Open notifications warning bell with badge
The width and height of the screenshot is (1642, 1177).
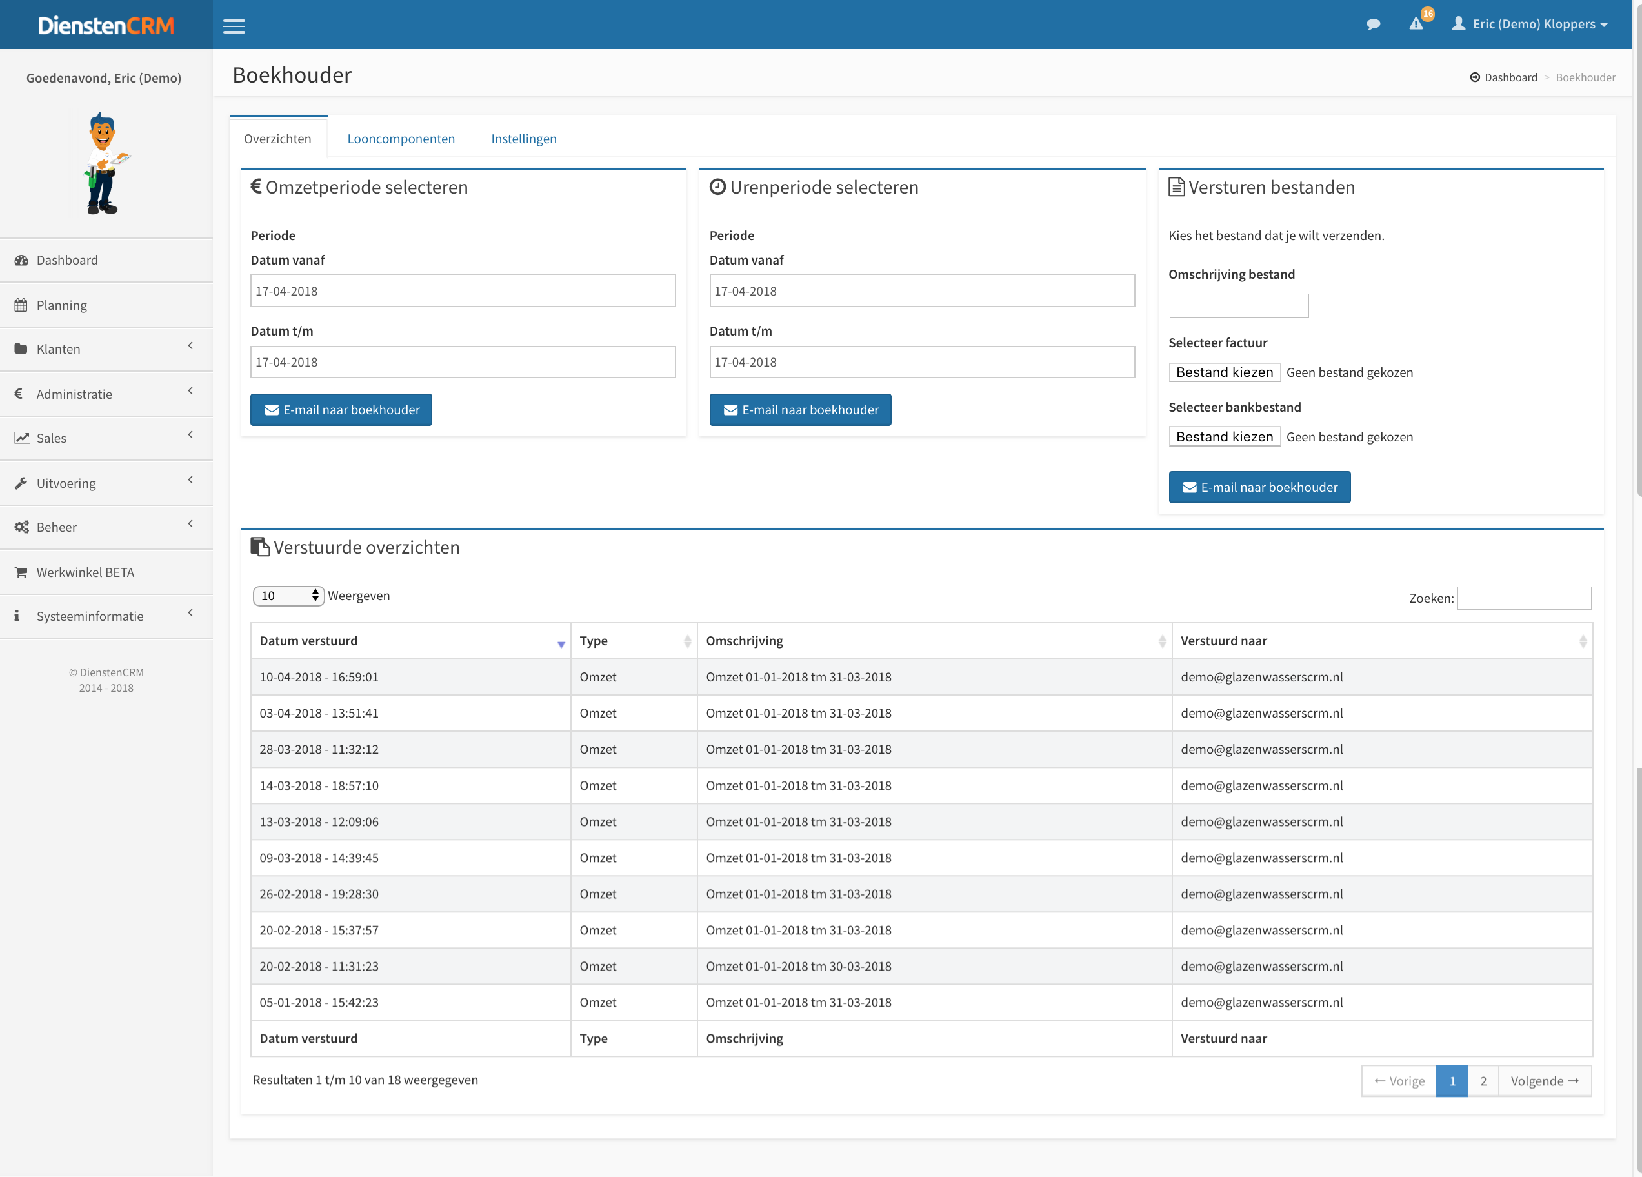click(1417, 24)
